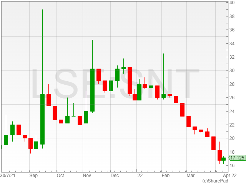Click the last small green candle
The image size is (246, 184).
coord(223,159)
